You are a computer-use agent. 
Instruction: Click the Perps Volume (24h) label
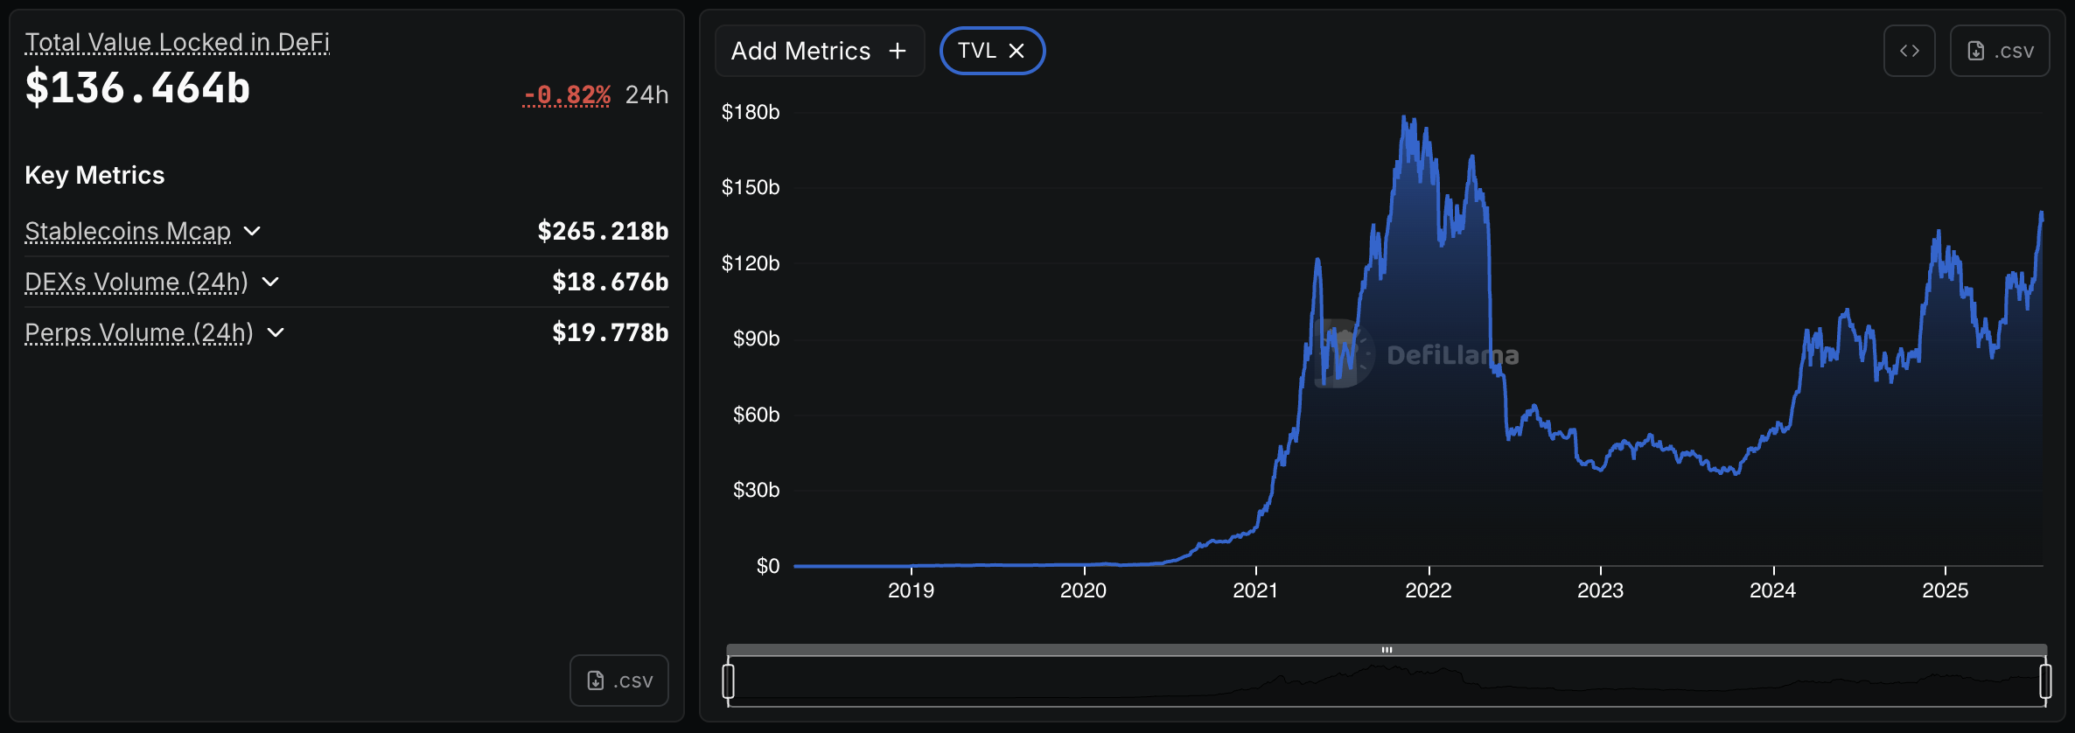pyautogui.click(x=139, y=332)
